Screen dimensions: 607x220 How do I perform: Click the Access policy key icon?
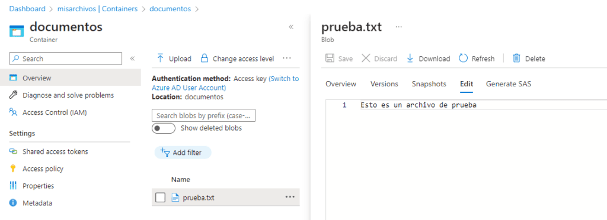pos(13,169)
